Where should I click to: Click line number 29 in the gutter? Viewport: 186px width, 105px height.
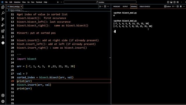12,81
